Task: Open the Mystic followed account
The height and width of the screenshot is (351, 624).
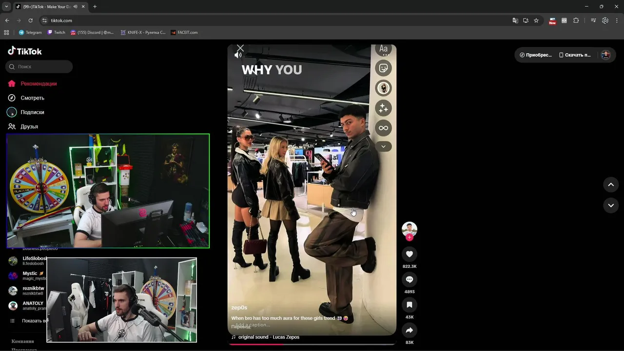Action: [27, 275]
